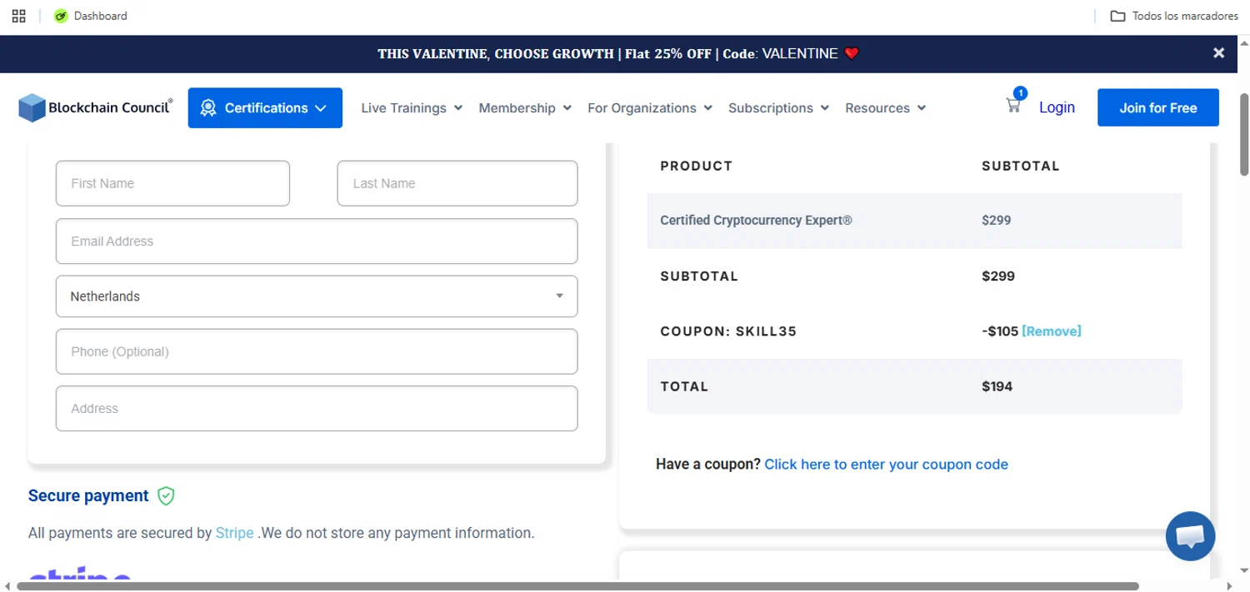1250x592 pixels.
Task: Remove the SKILL35 coupon
Action: click(x=1052, y=331)
